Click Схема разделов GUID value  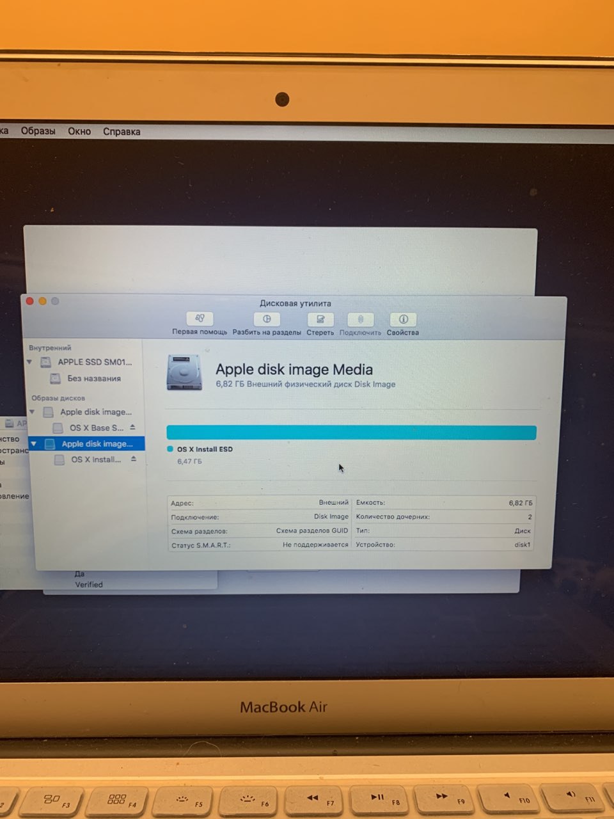pyautogui.click(x=312, y=531)
